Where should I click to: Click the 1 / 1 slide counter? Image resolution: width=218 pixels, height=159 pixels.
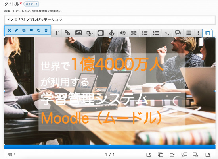[110, 155]
